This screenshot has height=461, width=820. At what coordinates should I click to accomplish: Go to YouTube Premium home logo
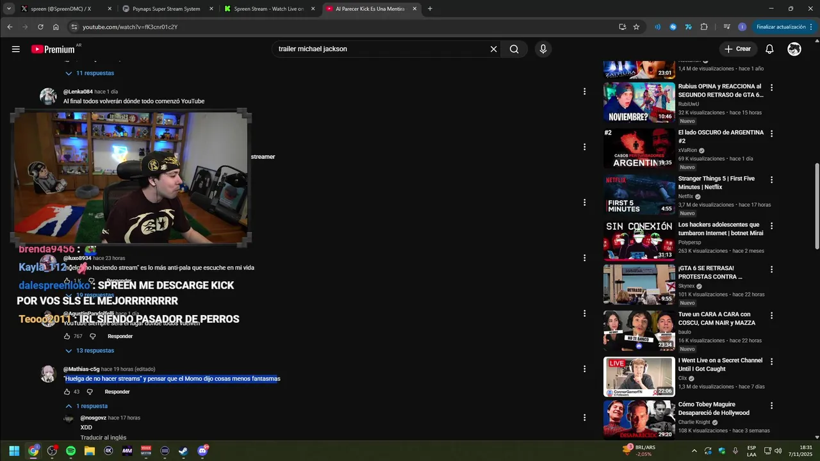(x=53, y=49)
